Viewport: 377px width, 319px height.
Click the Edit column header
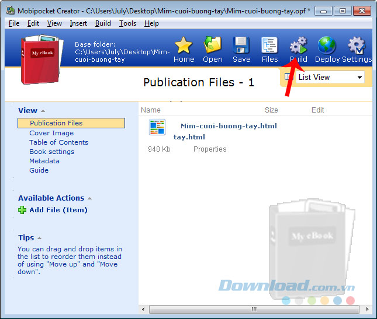[317, 110]
